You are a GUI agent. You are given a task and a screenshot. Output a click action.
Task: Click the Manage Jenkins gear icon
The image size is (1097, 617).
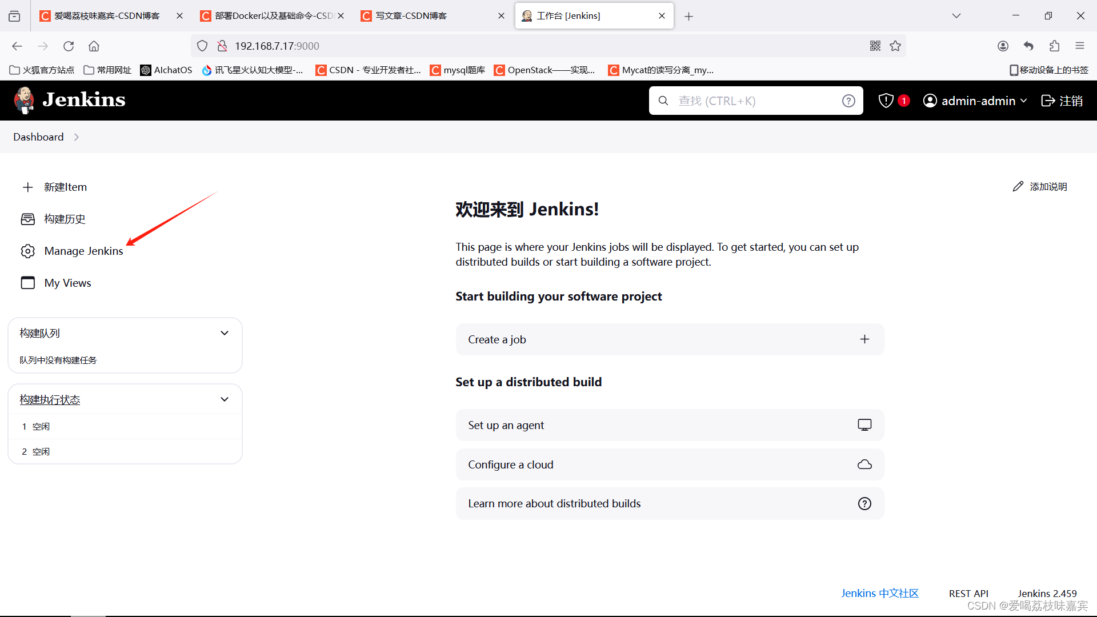[x=27, y=251]
